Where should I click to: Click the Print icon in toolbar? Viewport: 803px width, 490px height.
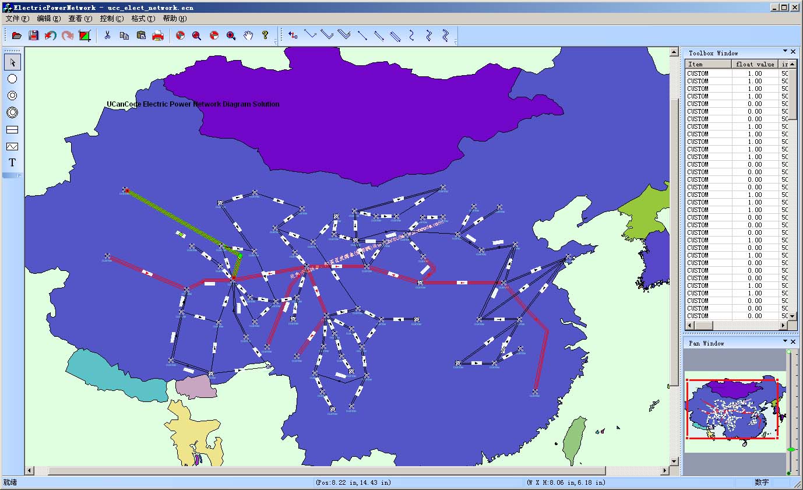[158, 36]
